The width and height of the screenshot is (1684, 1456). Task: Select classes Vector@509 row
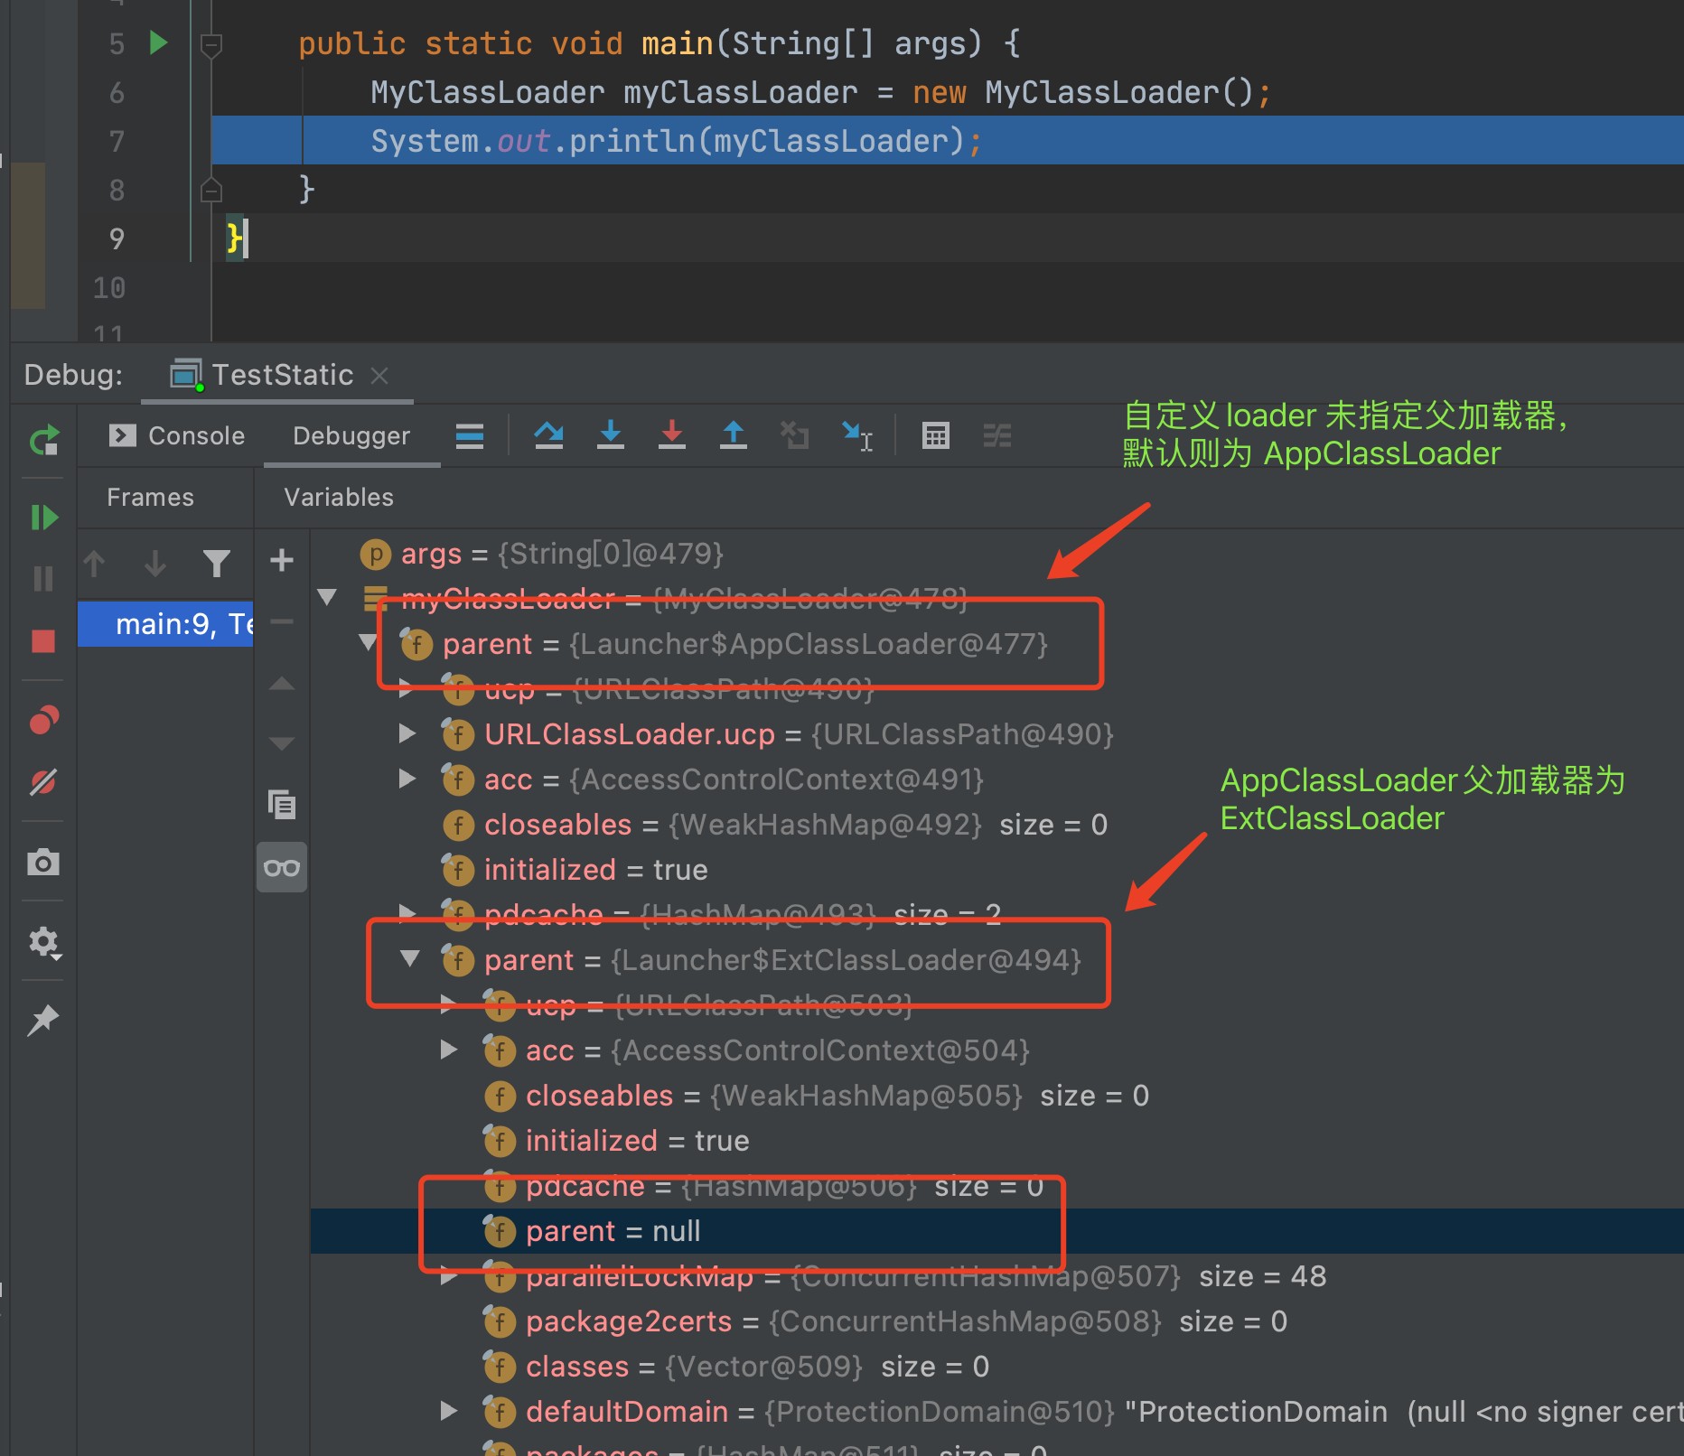tap(997, 1367)
